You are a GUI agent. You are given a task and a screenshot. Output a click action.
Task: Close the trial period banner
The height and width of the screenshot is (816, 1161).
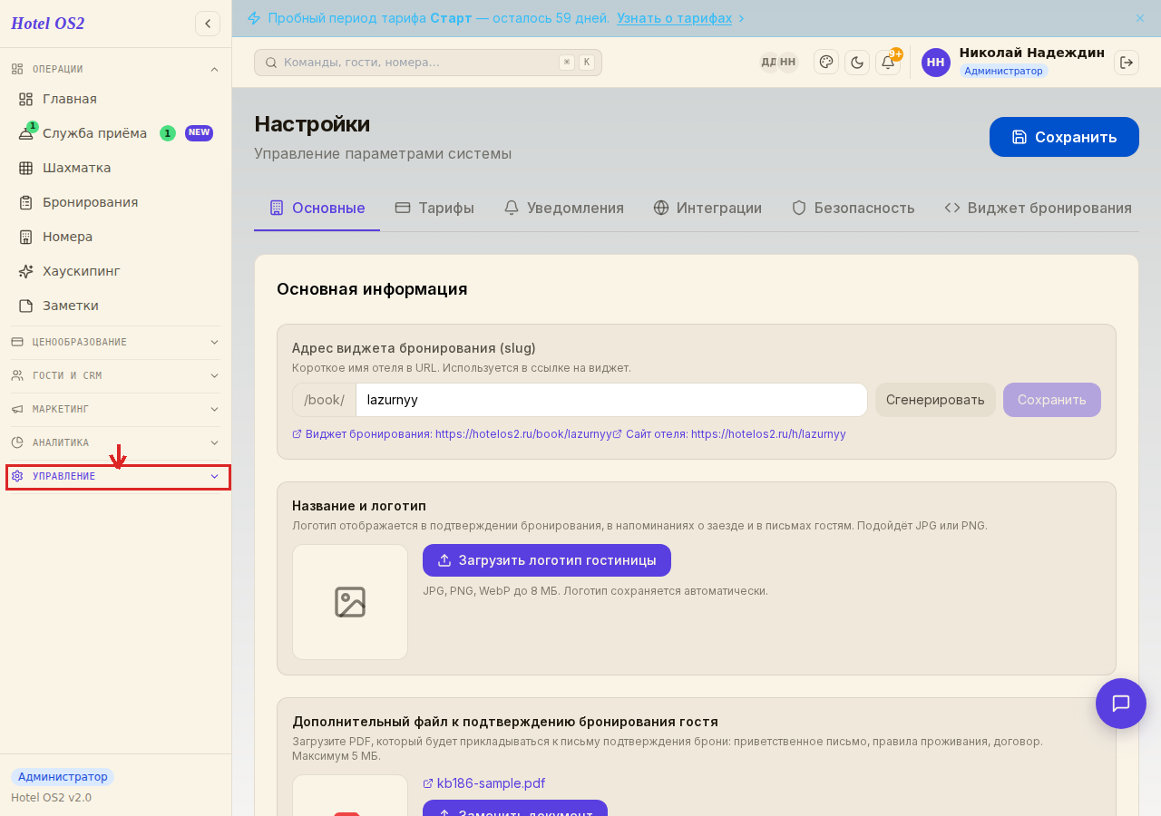pos(1140,18)
